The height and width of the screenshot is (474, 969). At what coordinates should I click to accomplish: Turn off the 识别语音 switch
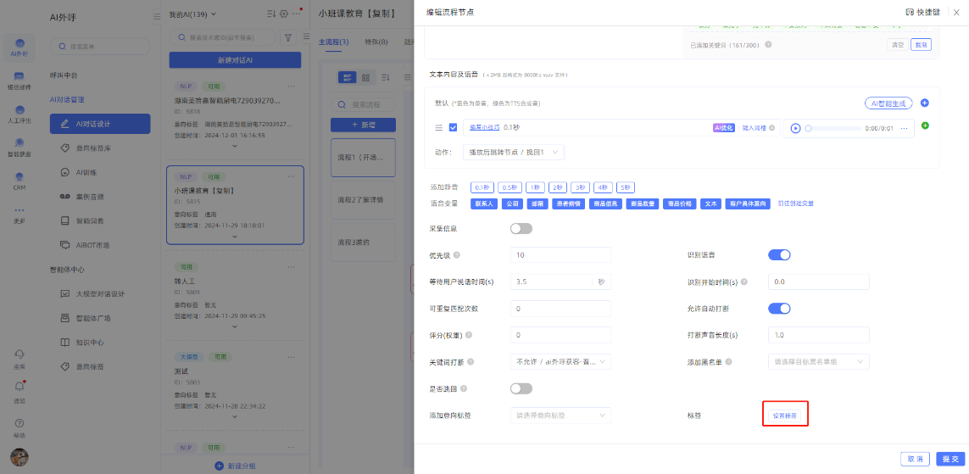pos(779,255)
